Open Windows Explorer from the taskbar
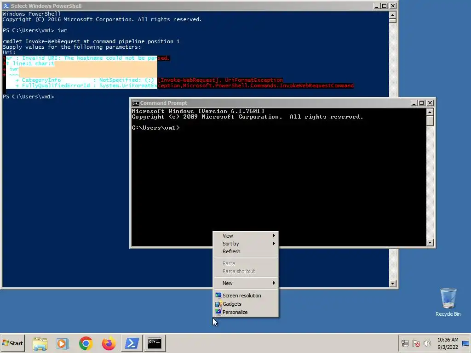Image resolution: width=471 pixels, height=353 pixels. pyautogui.click(x=40, y=343)
